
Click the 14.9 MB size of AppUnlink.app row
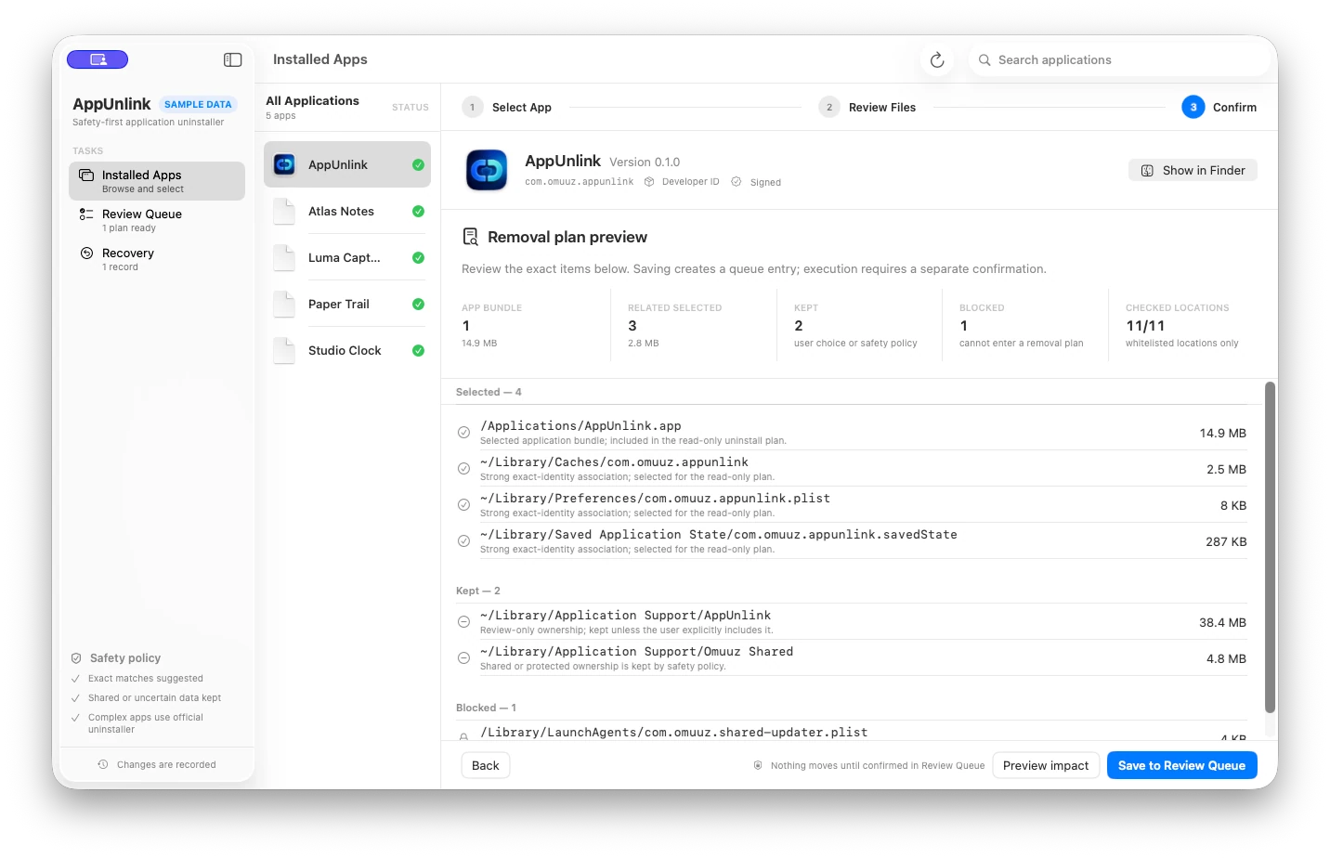(1222, 433)
